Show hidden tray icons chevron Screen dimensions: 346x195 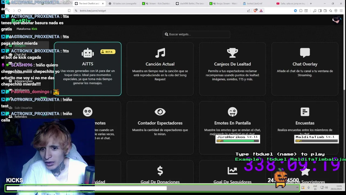tap(297, 187)
